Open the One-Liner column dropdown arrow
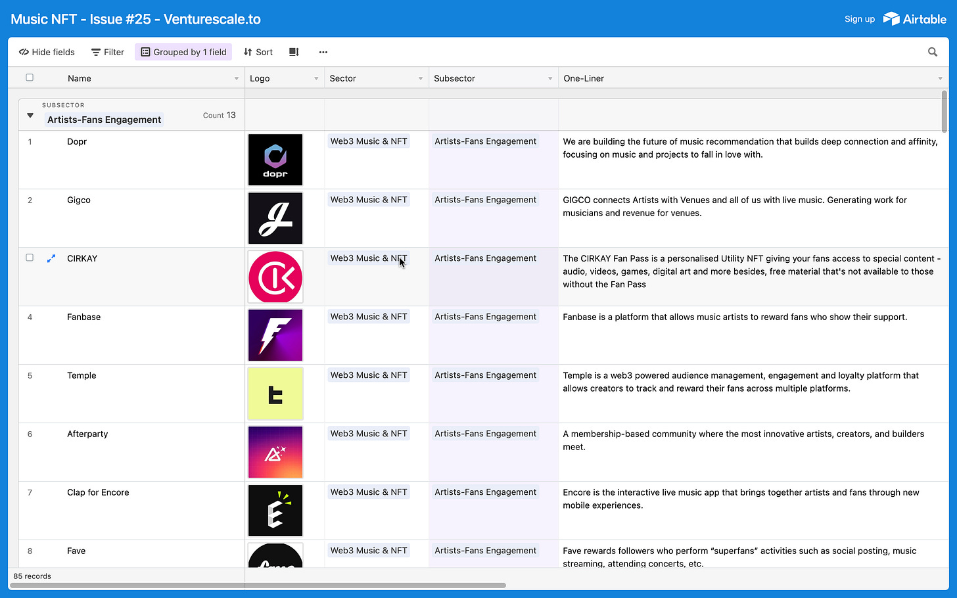Image resolution: width=957 pixels, height=598 pixels. 940,79
